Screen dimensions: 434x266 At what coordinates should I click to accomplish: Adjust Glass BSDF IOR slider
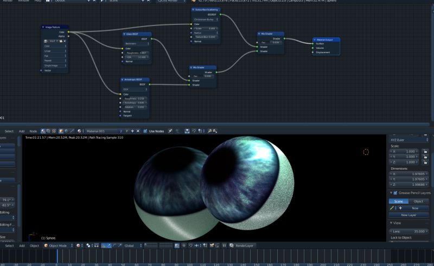click(x=137, y=57)
